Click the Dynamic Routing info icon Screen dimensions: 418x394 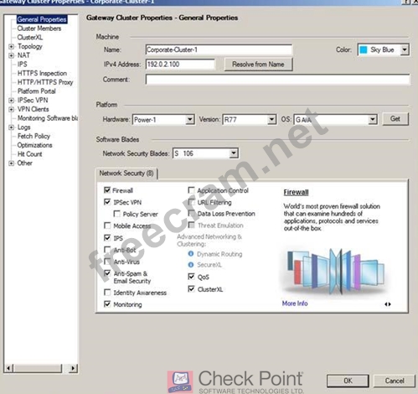pyautogui.click(x=191, y=254)
